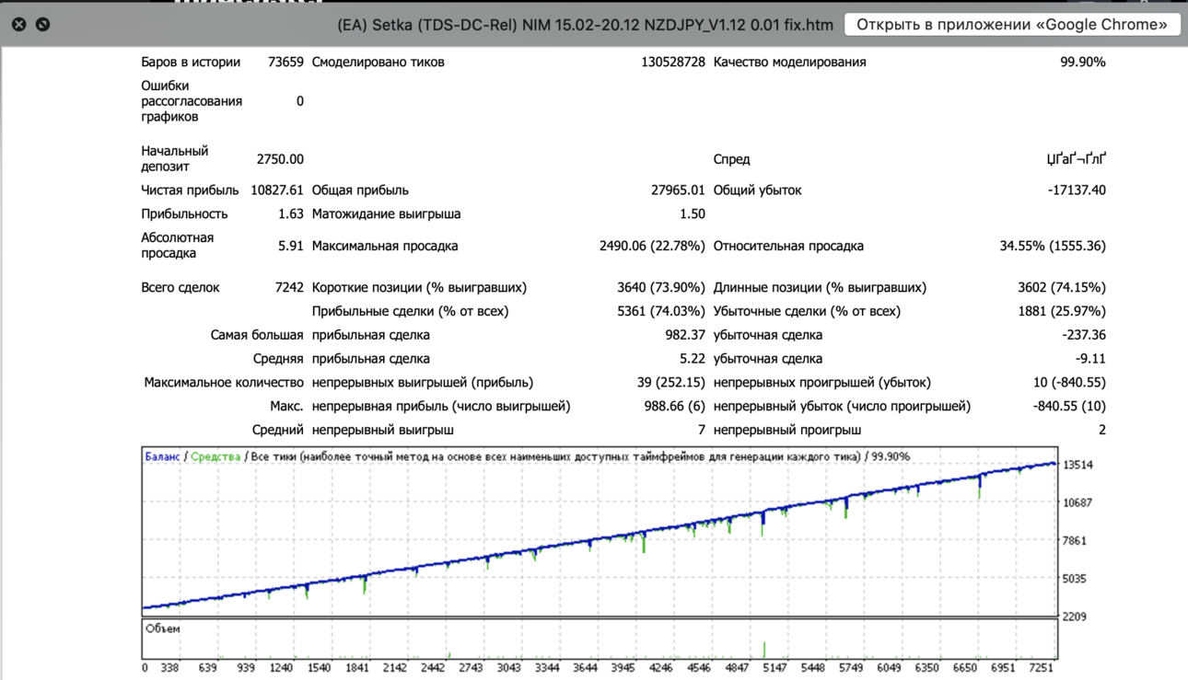Click the bars in history value 73659

click(285, 62)
